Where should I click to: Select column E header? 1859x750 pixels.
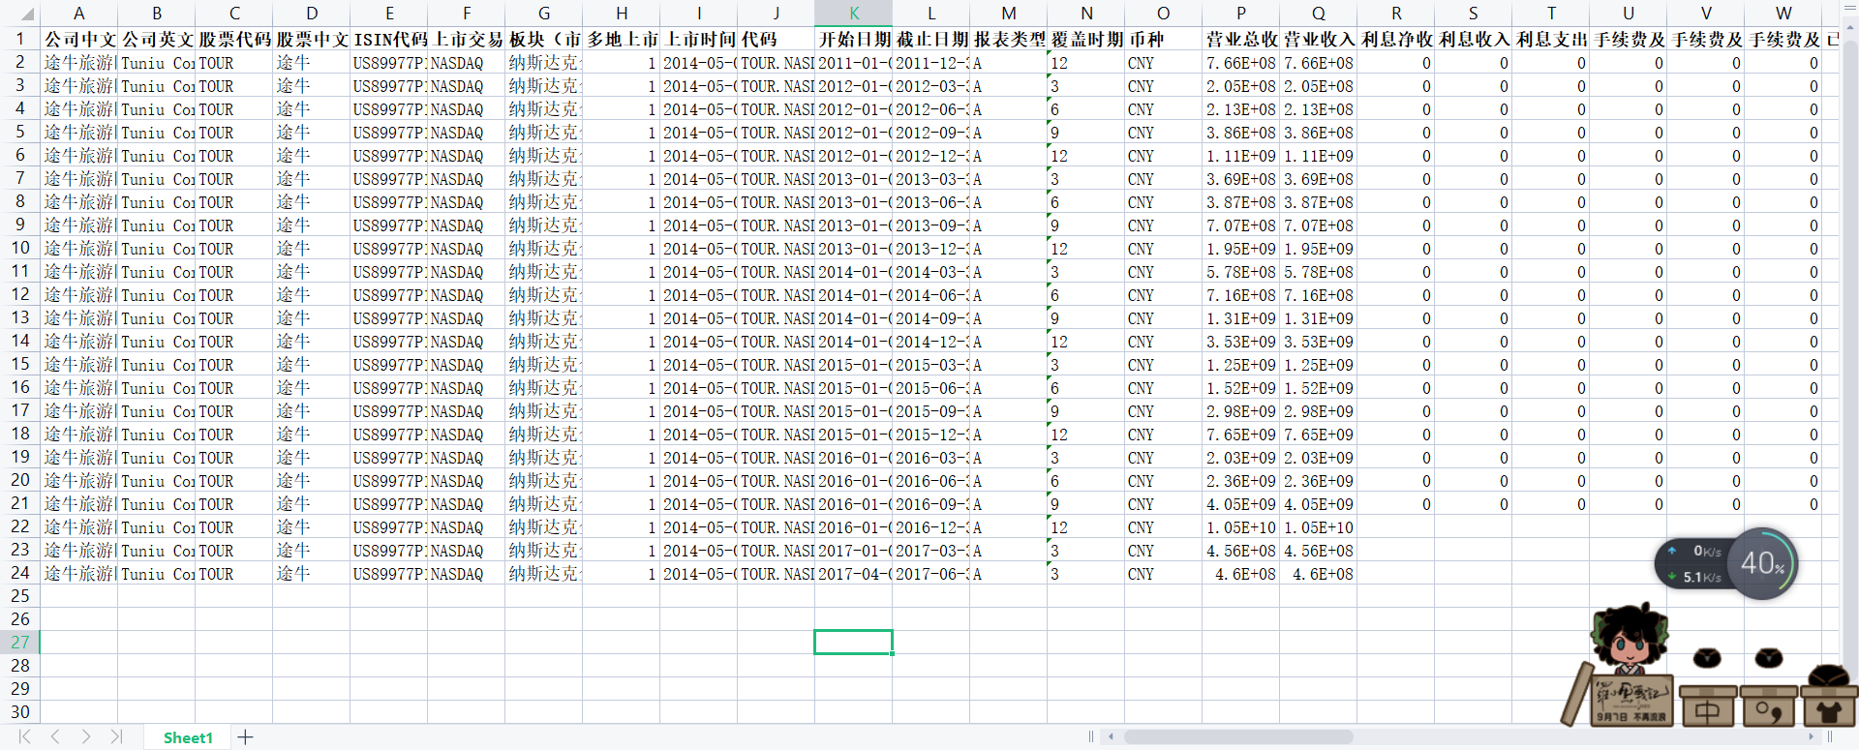pos(388,14)
